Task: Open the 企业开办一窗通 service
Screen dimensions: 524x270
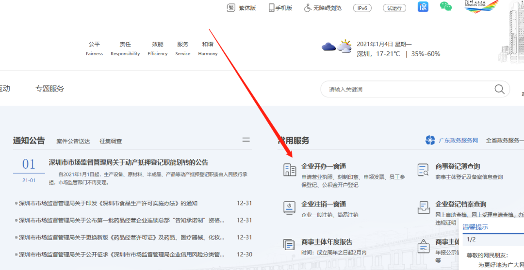Action: 324,166
